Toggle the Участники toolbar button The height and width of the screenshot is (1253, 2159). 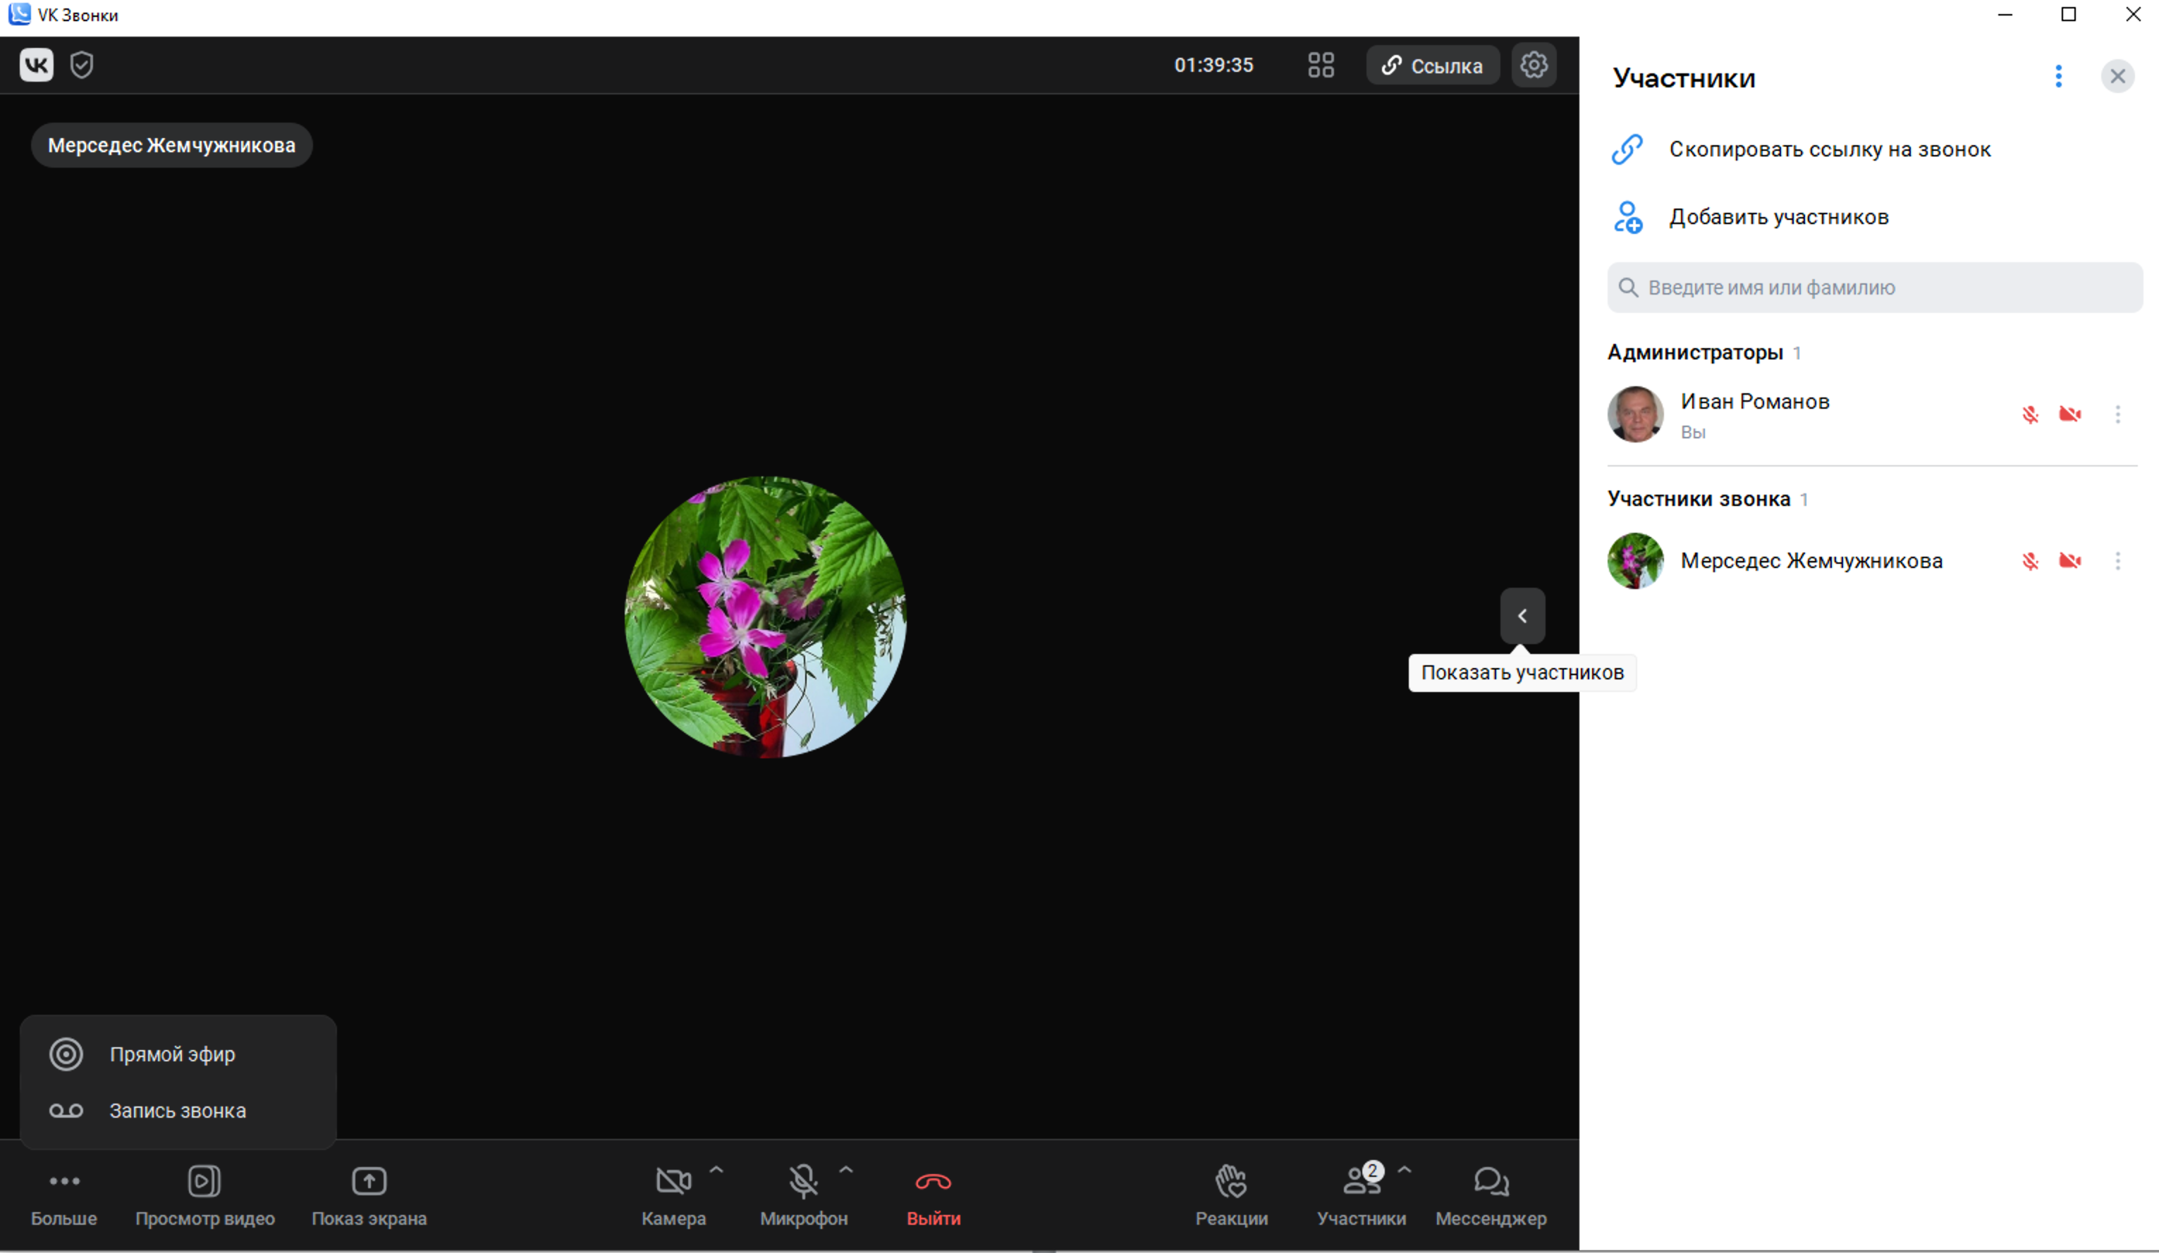coord(1361,1196)
